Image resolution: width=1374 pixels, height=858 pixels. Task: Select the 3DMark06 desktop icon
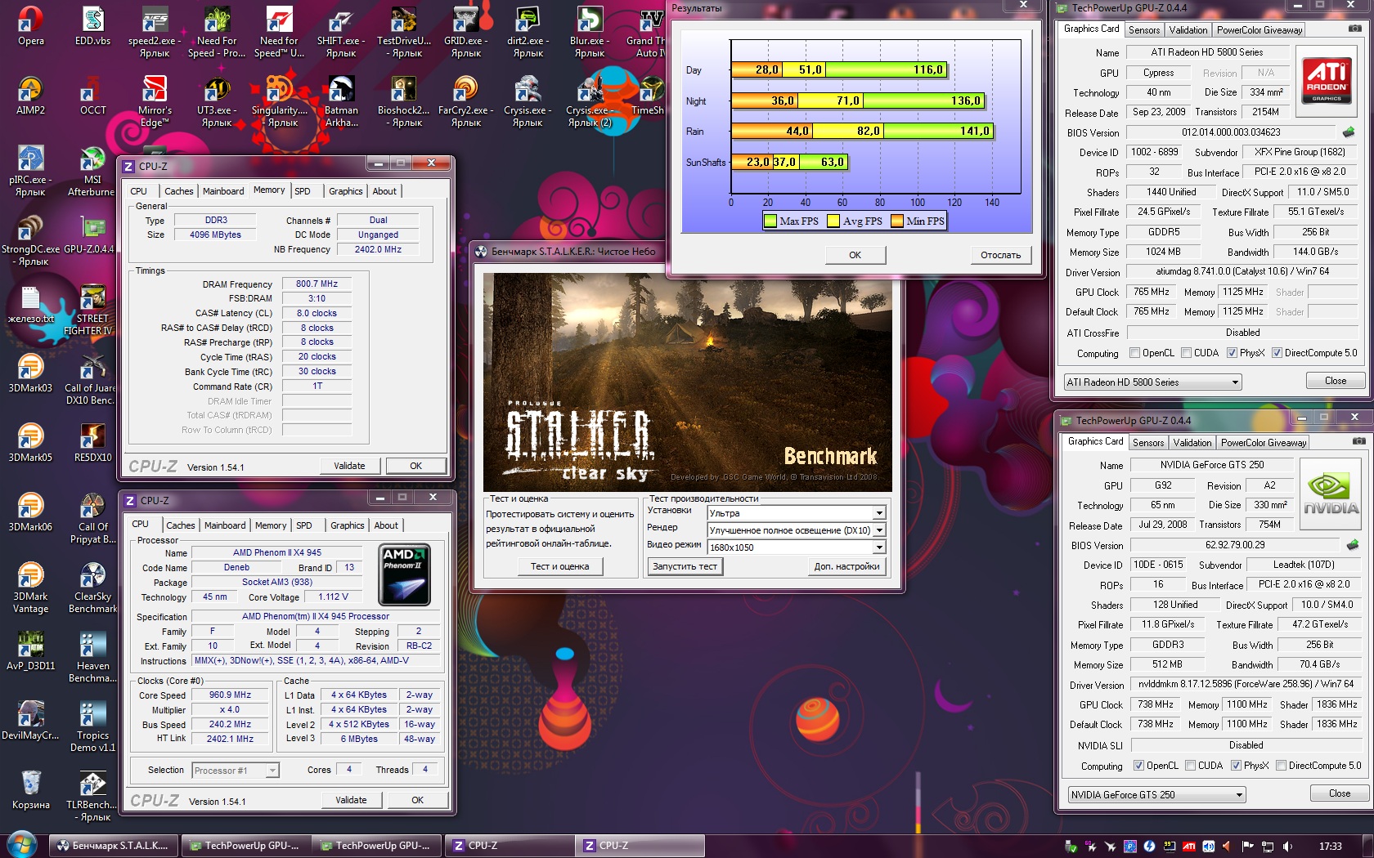tap(30, 512)
